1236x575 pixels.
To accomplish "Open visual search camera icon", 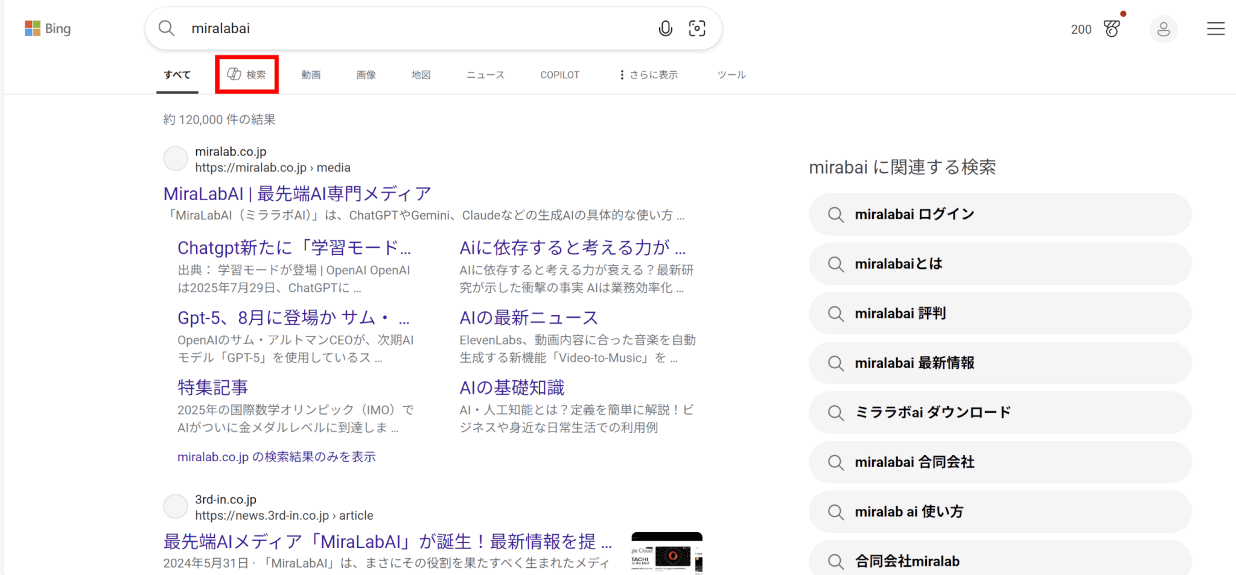I will tap(697, 28).
